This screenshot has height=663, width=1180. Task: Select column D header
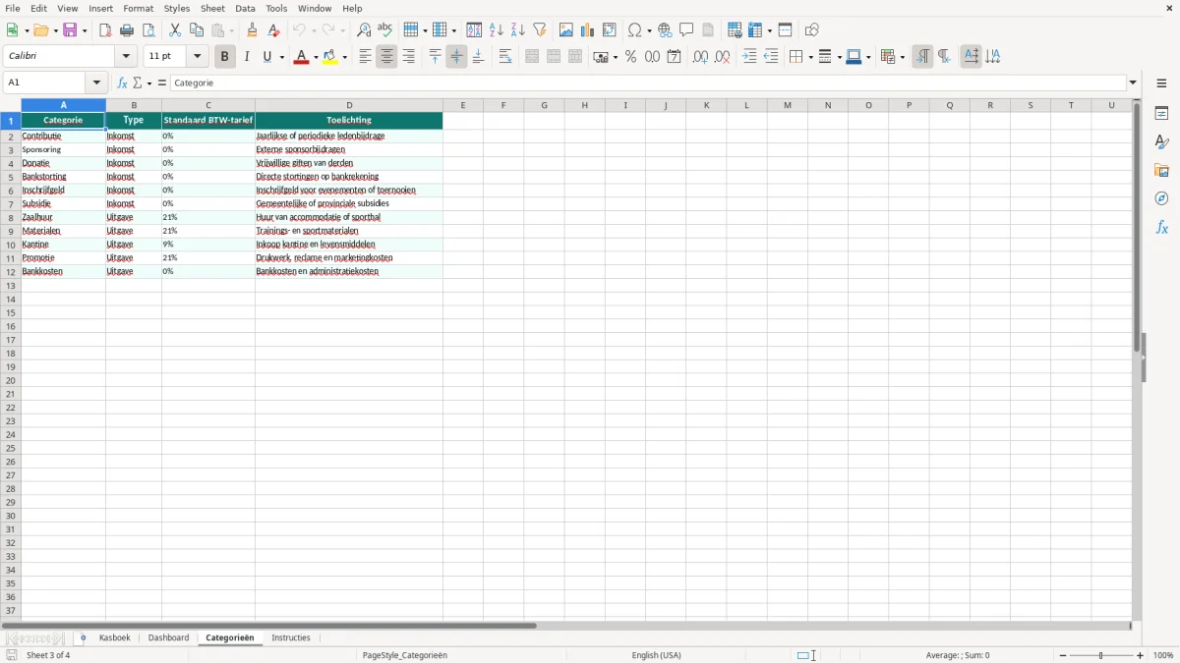point(349,105)
